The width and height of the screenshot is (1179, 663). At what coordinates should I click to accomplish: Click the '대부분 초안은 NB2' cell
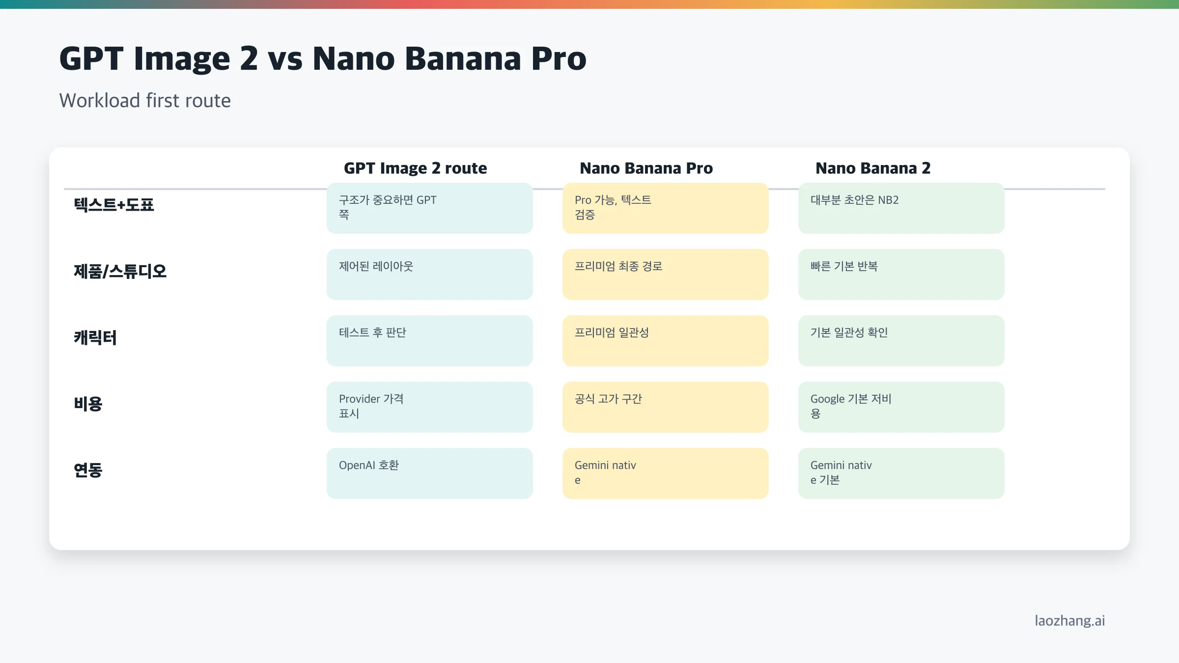[x=901, y=208]
